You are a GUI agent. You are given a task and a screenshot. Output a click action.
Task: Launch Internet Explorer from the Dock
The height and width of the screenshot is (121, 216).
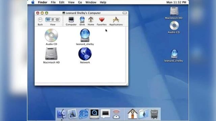point(83,114)
